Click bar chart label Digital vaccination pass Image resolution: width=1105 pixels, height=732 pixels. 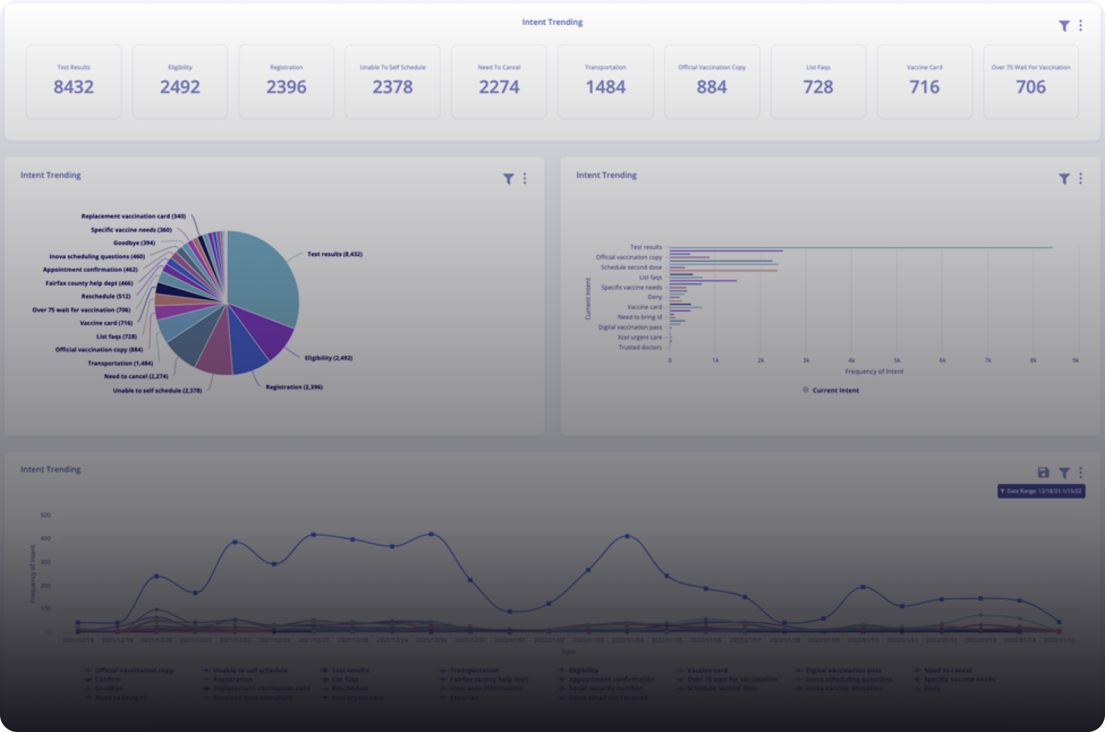click(630, 327)
